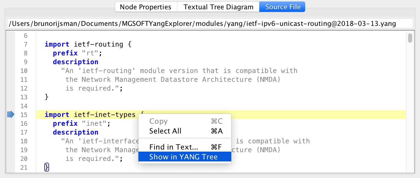
Task: Click the blue arrow marker at line 15
Action: coord(11,114)
